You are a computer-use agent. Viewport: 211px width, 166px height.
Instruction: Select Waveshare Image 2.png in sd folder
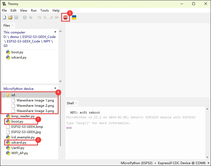(35, 106)
